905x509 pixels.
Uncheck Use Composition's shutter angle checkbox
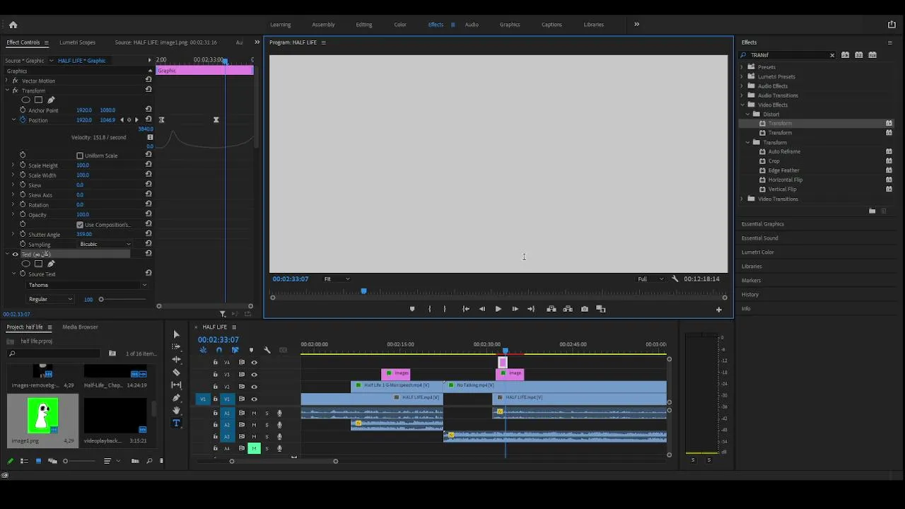click(80, 225)
